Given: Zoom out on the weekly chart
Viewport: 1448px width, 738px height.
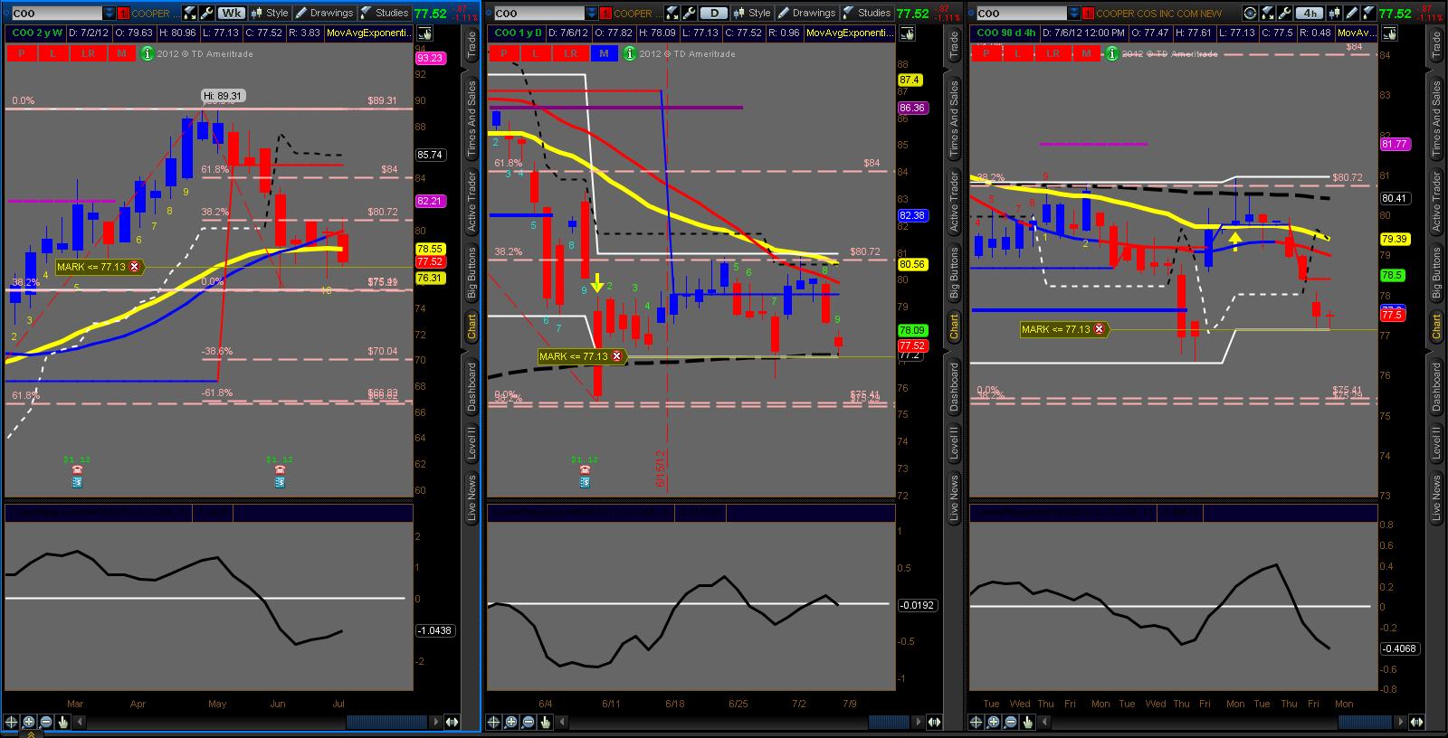Looking at the screenshot, I should (x=46, y=722).
